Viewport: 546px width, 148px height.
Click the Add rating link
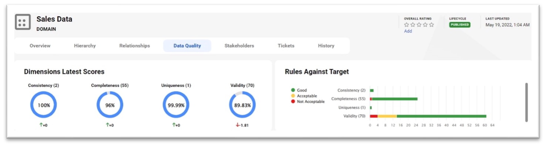tap(408, 31)
